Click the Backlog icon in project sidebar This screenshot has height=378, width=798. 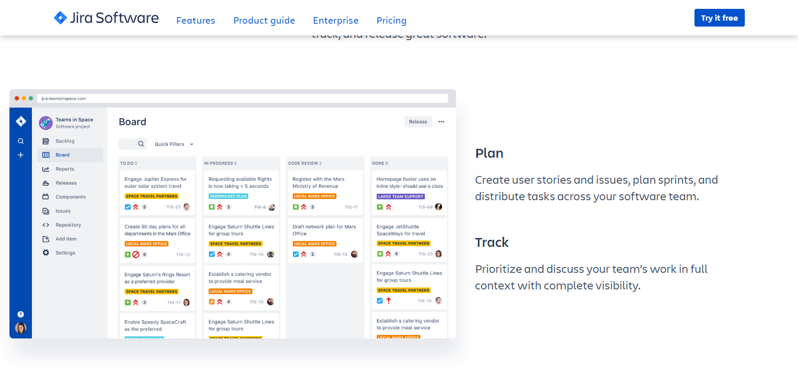[46, 141]
